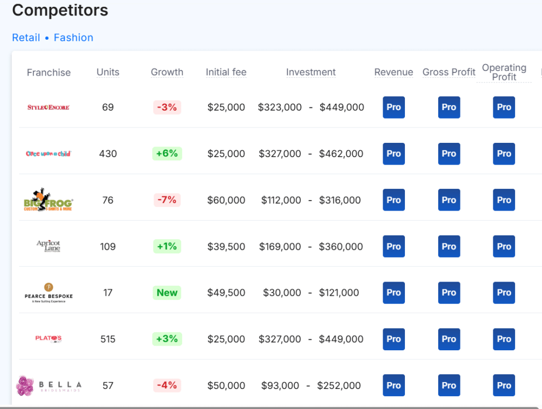The width and height of the screenshot is (542, 409).
Task: Select the 17 units value
Action: (108, 293)
